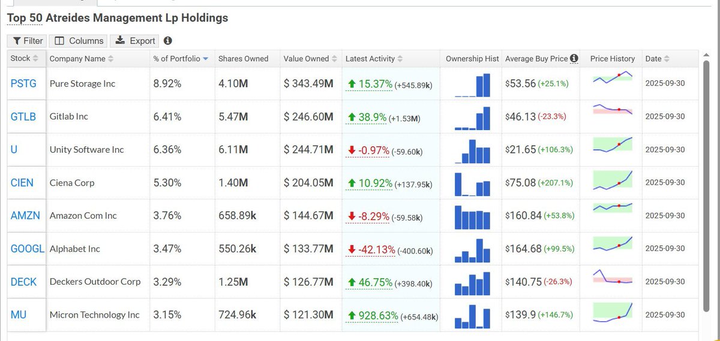
Task: Click the PSTG price history sparkline
Action: tap(613, 78)
